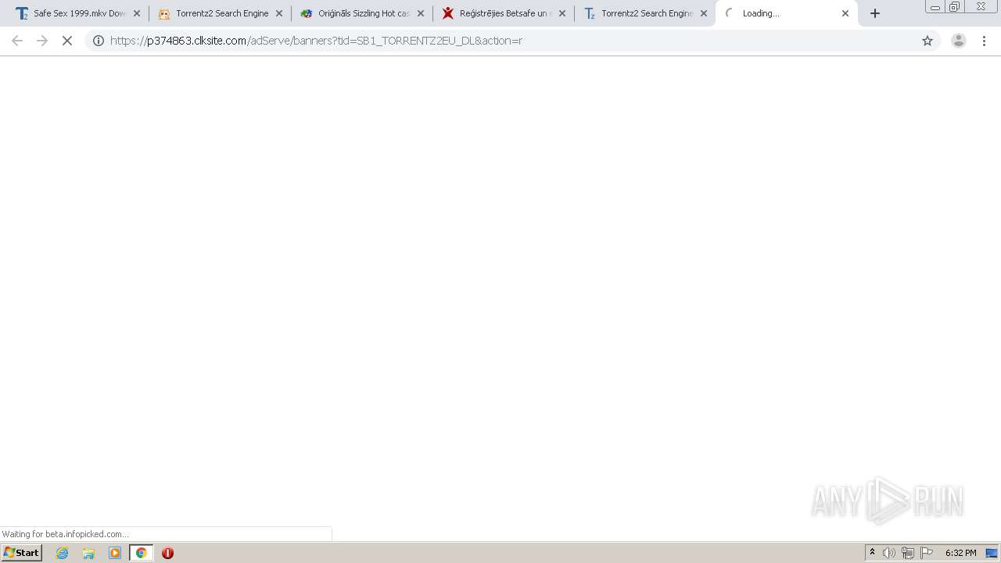
Task: Open a new browser tab
Action: coord(875,13)
